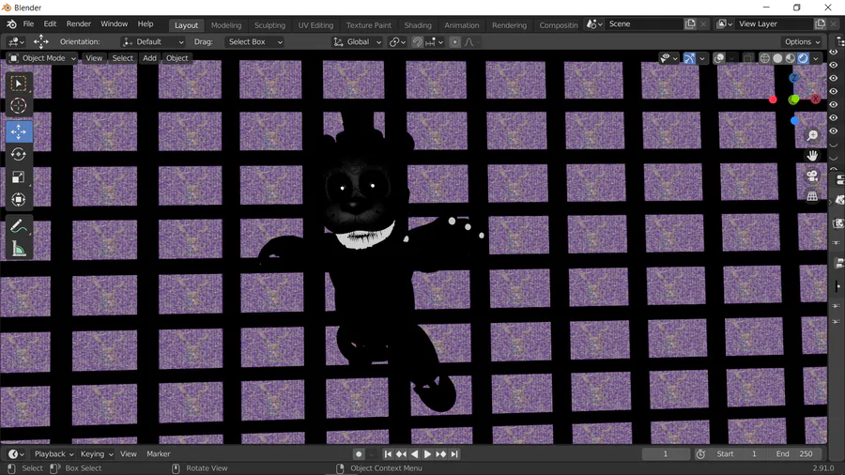Open object visibility filter dropdown
The height and width of the screenshot is (475, 845).
pyautogui.click(x=668, y=58)
